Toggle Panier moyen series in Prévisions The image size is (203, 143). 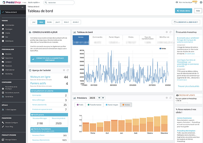[x=112, y=105]
